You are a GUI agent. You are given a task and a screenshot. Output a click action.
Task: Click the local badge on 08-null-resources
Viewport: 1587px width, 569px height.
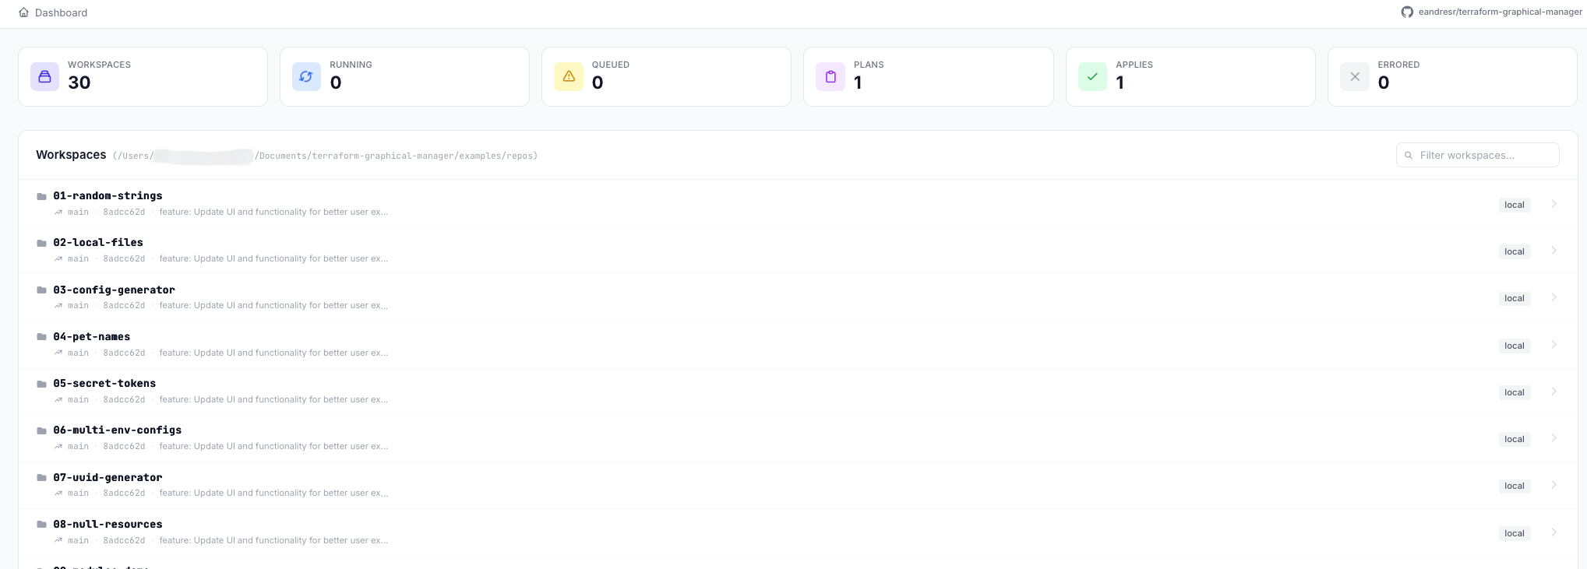[x=1515, y=533]
